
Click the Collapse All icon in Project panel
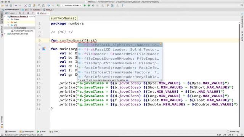click(23, 13)
